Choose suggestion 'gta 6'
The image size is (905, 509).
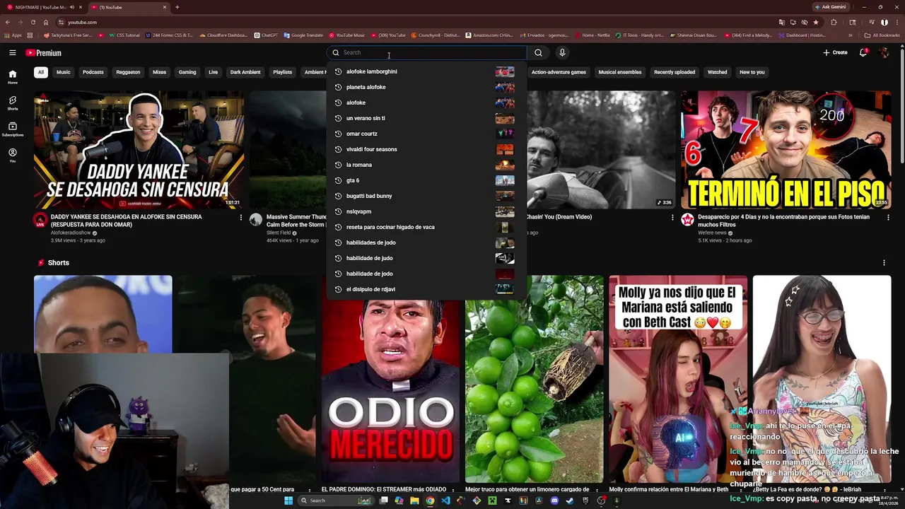(425, 180)
